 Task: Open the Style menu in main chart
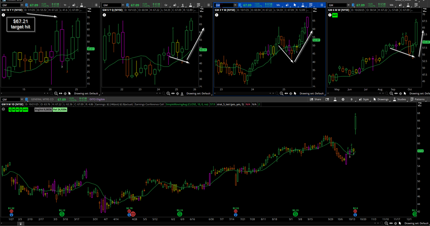[364, 99]
